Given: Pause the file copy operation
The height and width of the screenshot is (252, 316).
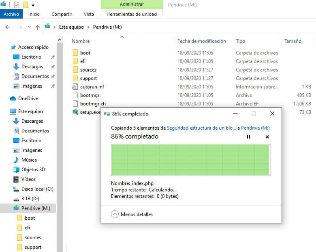Looking at the screenshot, I should [x=248, y=137].
